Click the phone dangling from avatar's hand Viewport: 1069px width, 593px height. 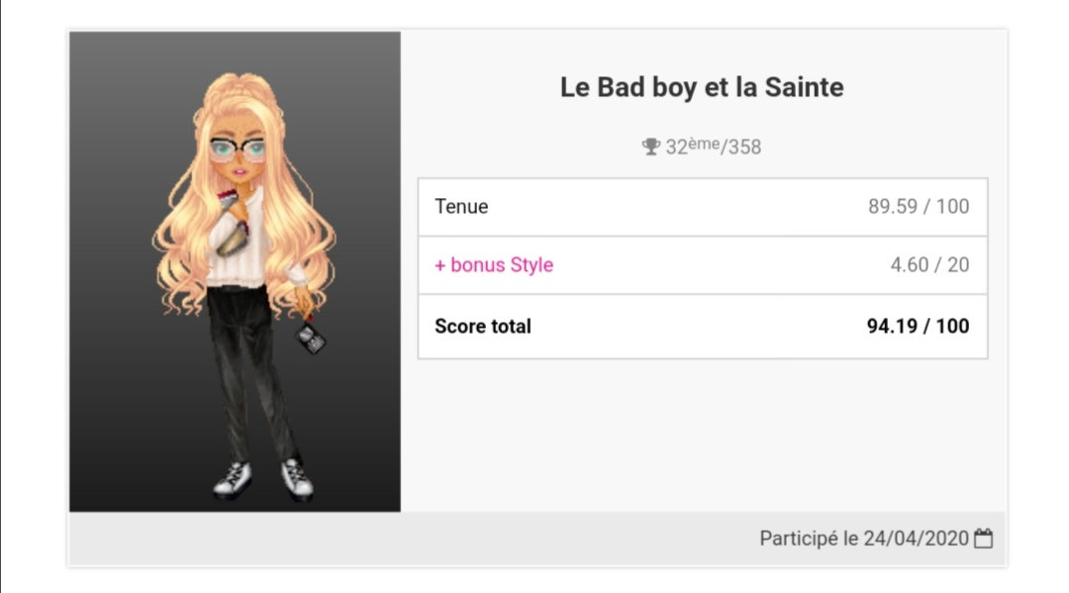point(313,339)
